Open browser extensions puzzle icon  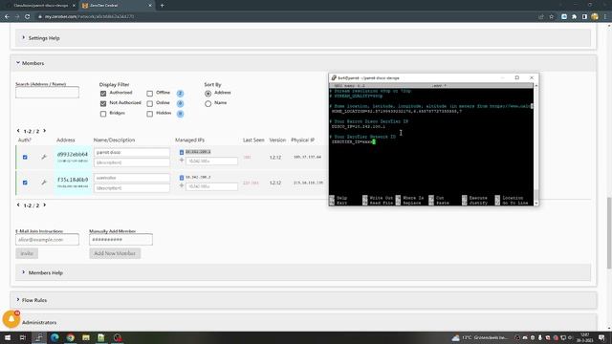pyautogui.click(x=574, y=17)
